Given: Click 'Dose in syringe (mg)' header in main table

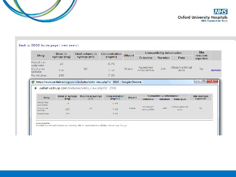Looking at the screenshot, I should tap(61, 55).
